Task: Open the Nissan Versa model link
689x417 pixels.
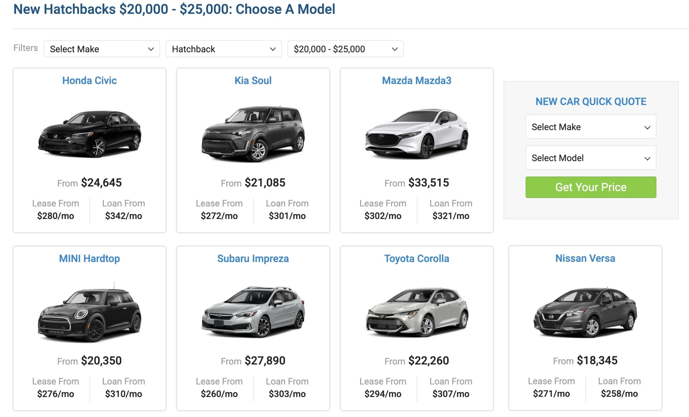Action: point(585,258)
